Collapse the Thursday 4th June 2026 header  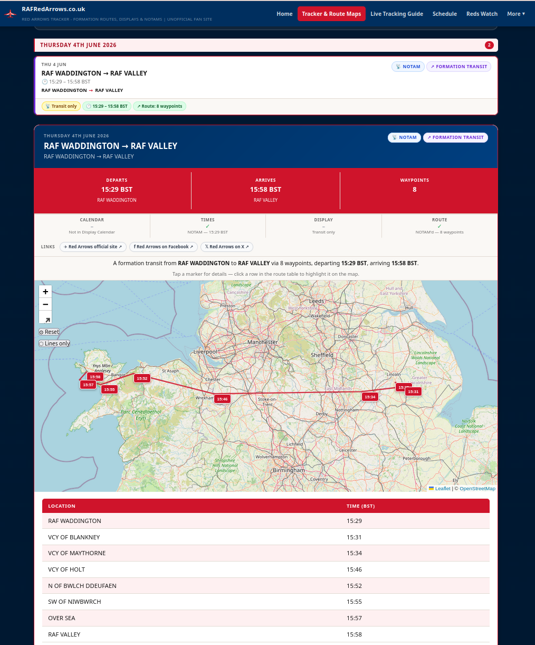[266, 45]
